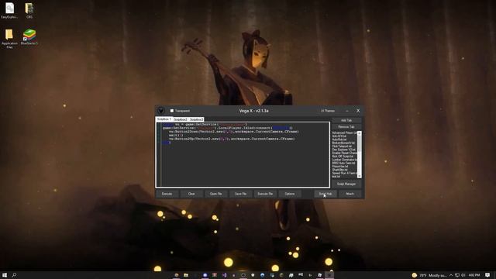Select Speed Run 4 Farm script
The image size is (496, 279).
[344, 173]
